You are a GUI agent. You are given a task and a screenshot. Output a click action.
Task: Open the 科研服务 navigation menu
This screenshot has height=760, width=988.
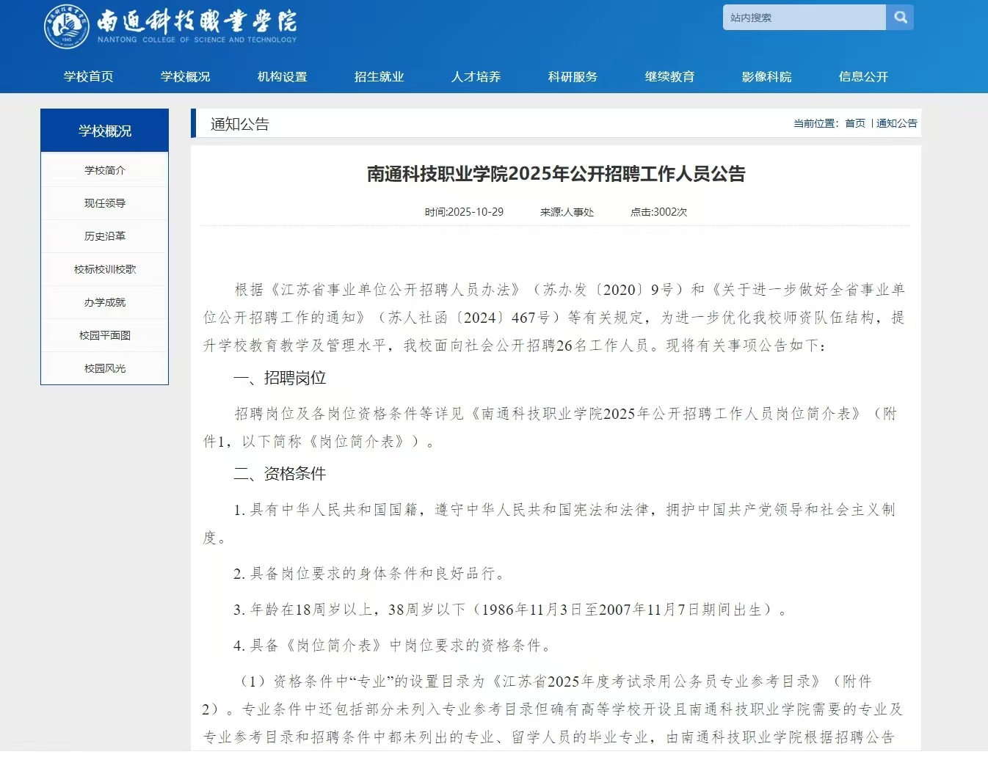click(573, 76)
